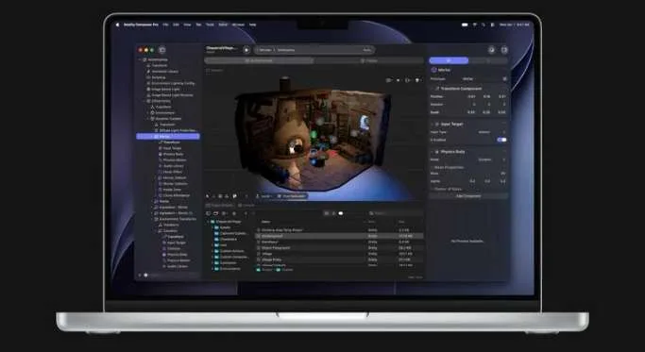Image resolution: width=645 pixels, height=352 pixels.
Task: Select Animation Library in the hierarchy
Action: [x=165, y=71]
